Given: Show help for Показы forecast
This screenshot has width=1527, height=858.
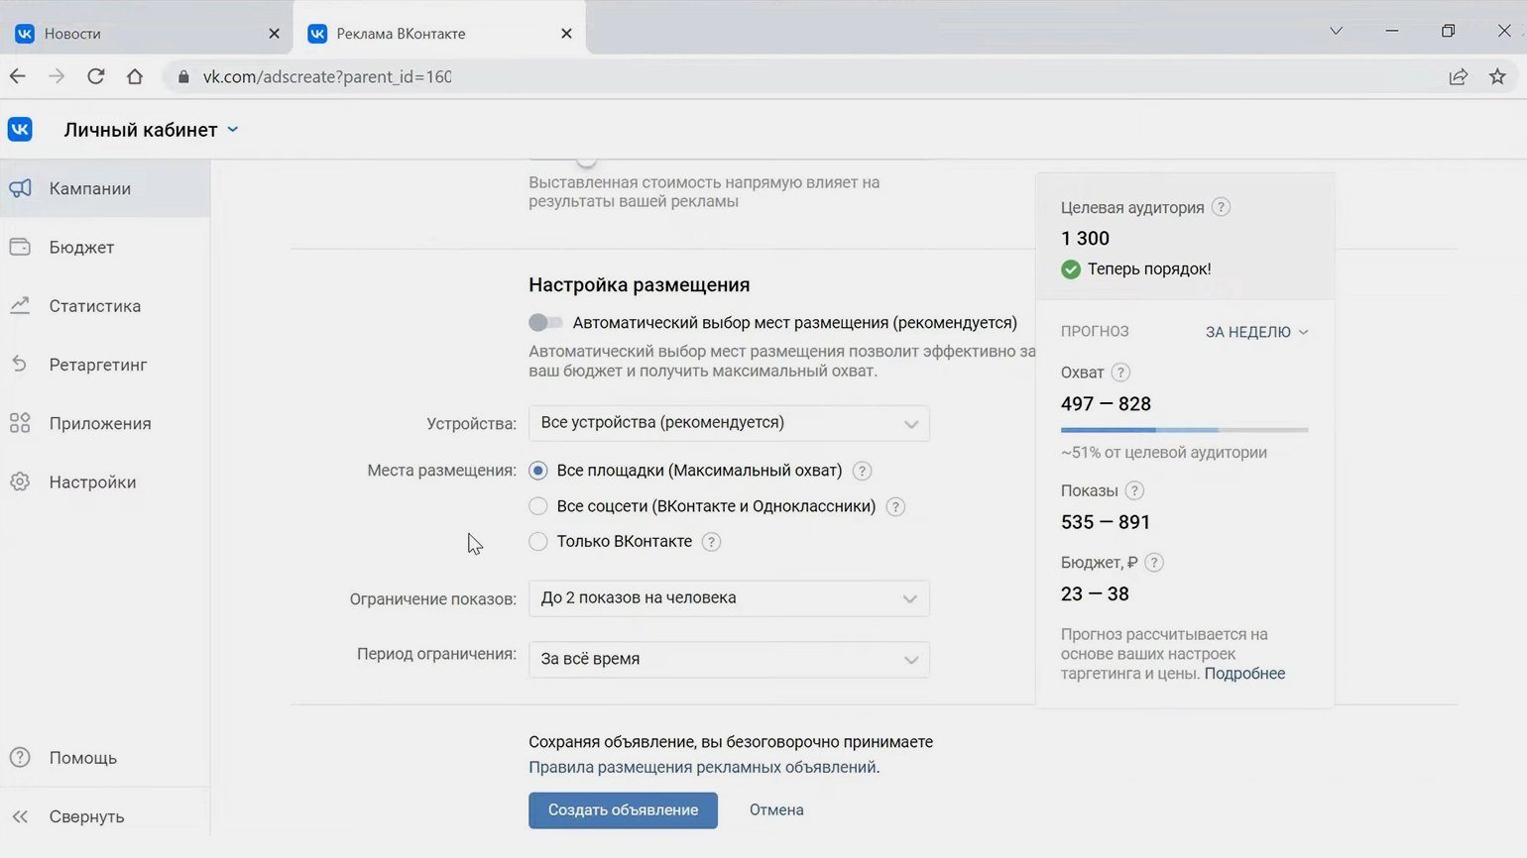Looking at the screenshot, I should click(1135, 490).
